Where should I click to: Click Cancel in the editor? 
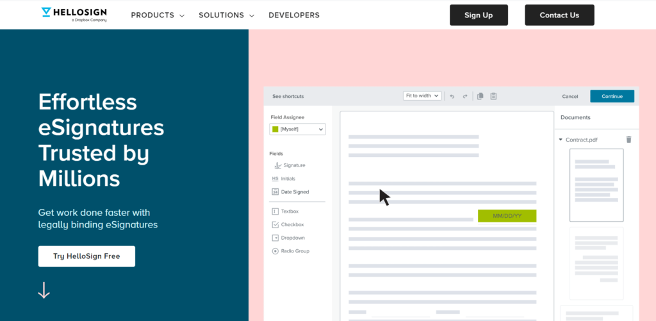click(x=570, y=96)
